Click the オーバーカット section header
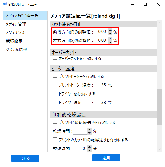Viewport: 165px width, 167px height. tap(104, 52)
